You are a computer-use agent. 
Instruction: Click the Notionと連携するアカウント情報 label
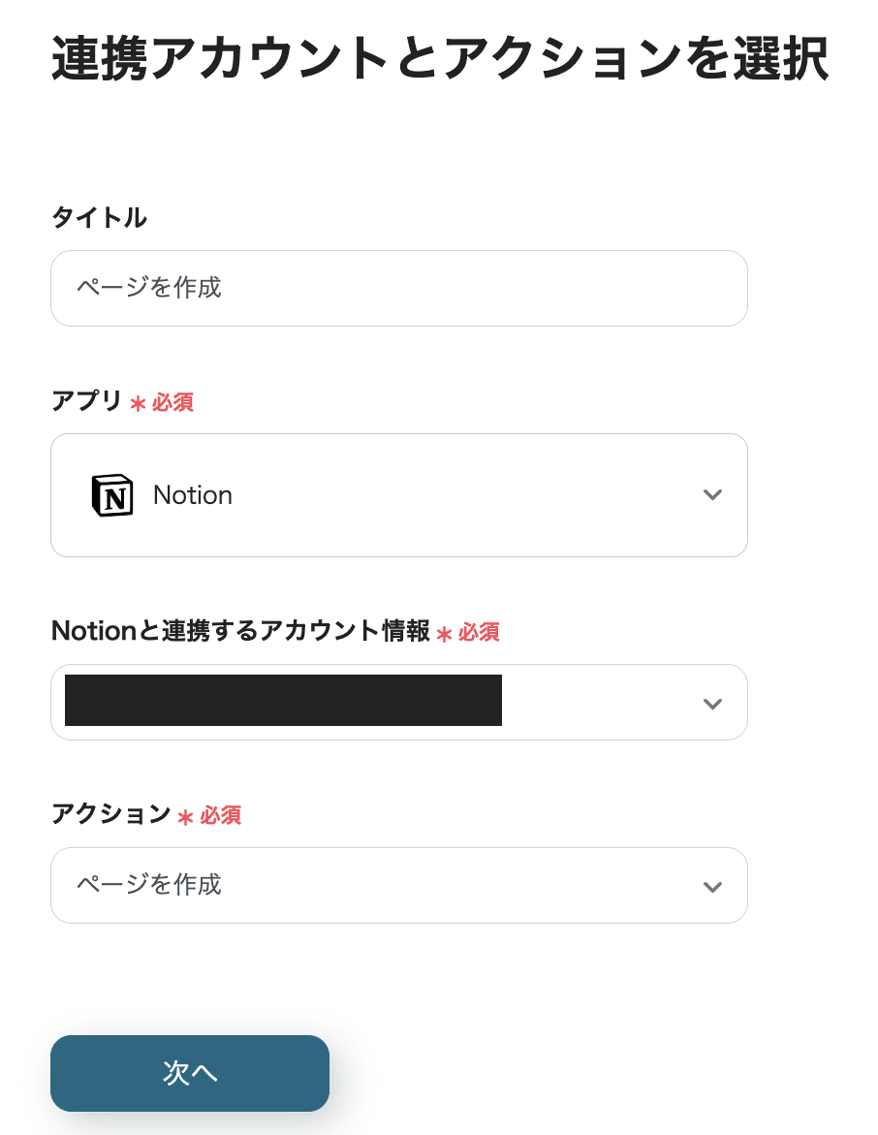coord(240,631)
